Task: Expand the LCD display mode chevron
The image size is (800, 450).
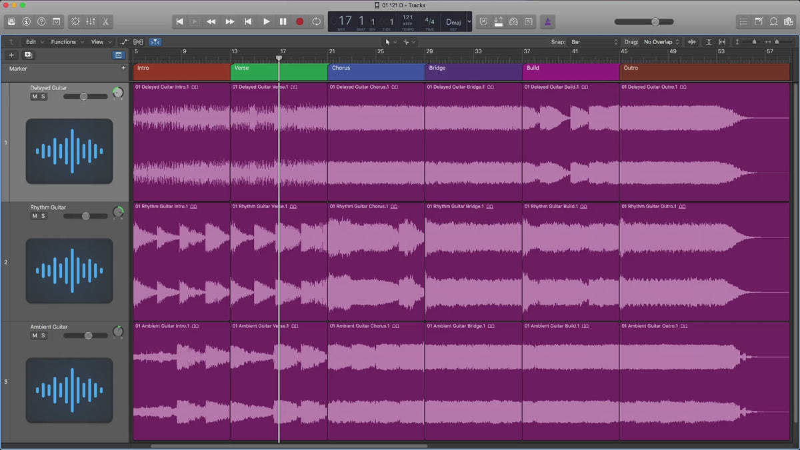Action: pyautogui.click(x=469, y=21)
